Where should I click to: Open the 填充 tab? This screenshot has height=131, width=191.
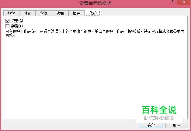(x=76, y=13)
